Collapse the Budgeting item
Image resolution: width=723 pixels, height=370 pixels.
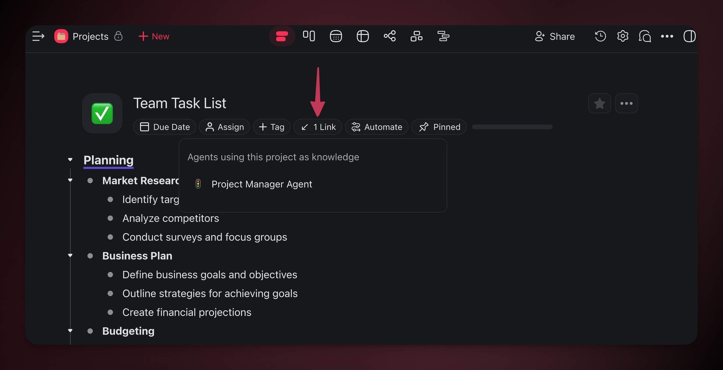click(70, 331)
